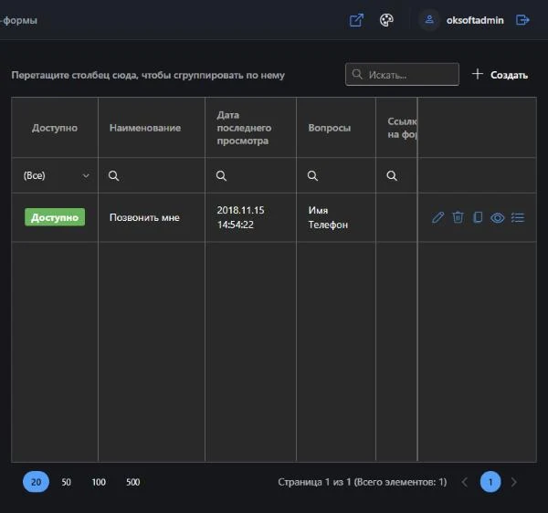
Task: Delete Позвонить мне with trash icon
Action: (x=458, y=217)
